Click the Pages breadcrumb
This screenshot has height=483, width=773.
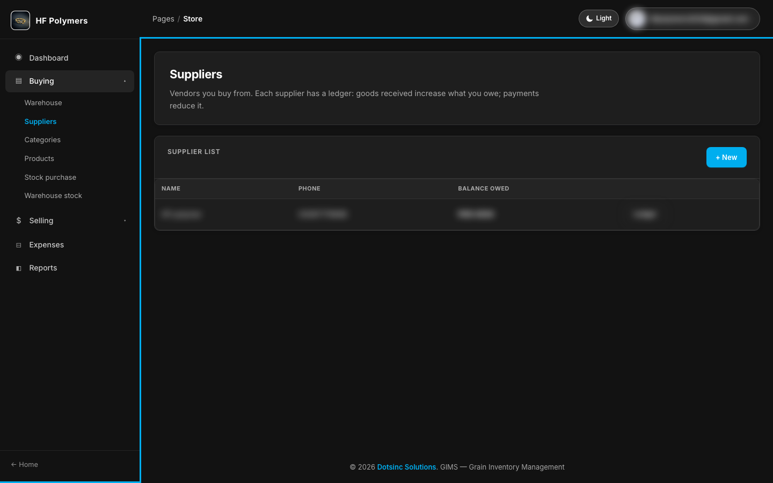pos(163,19)
